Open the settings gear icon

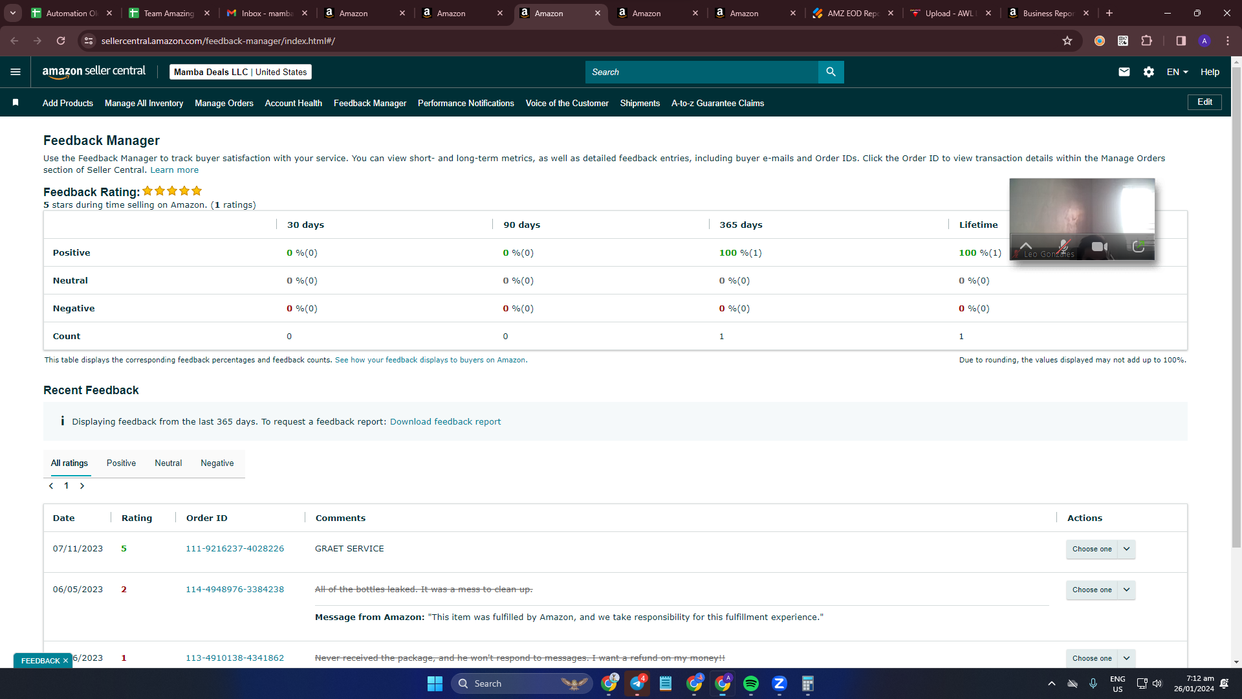[1149, 72]
